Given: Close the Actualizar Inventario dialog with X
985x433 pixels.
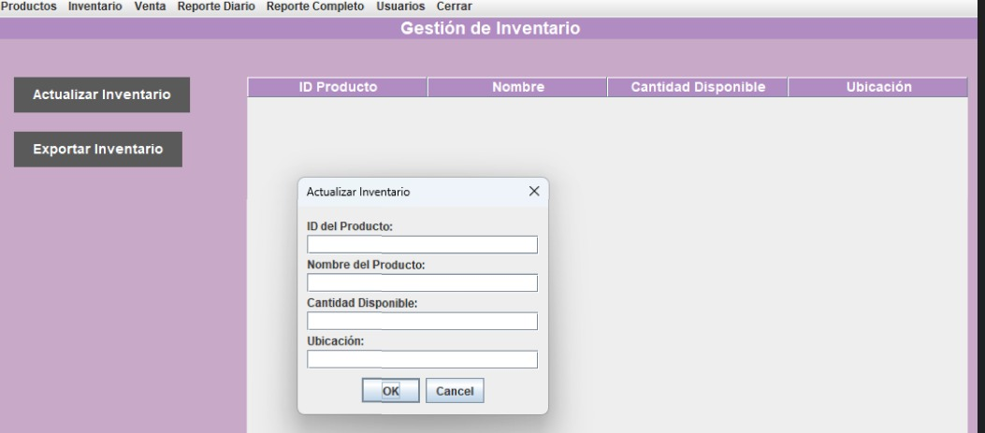Looking at the screenshot, I should 534,191.
